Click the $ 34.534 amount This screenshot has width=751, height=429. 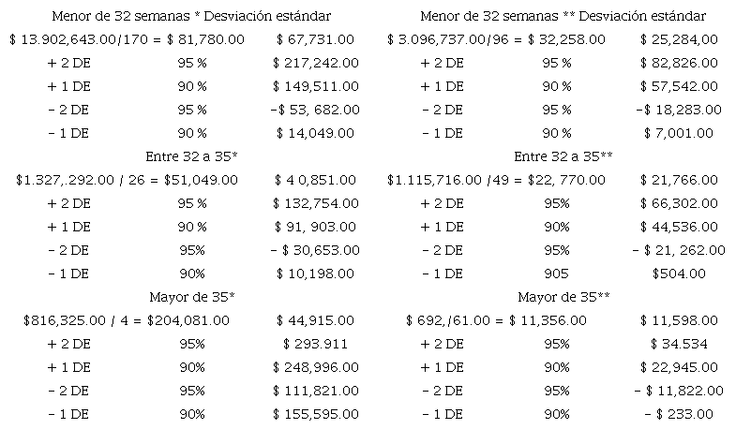tap(680, 344)
